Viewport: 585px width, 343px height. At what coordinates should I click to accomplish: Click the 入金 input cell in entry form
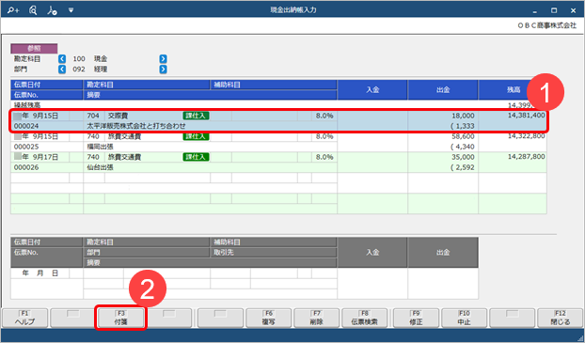click(x=372, y=284)
